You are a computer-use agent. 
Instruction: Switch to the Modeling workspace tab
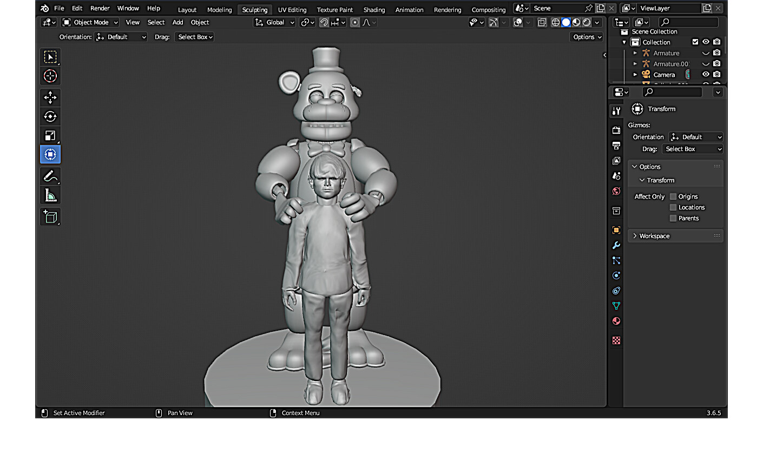coord(219,10)
